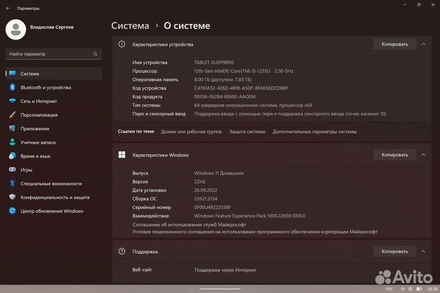Click Копировать in Характеристики Windows section
The width and height of the screenshot is (440, 293).
(x=395, y=155)
